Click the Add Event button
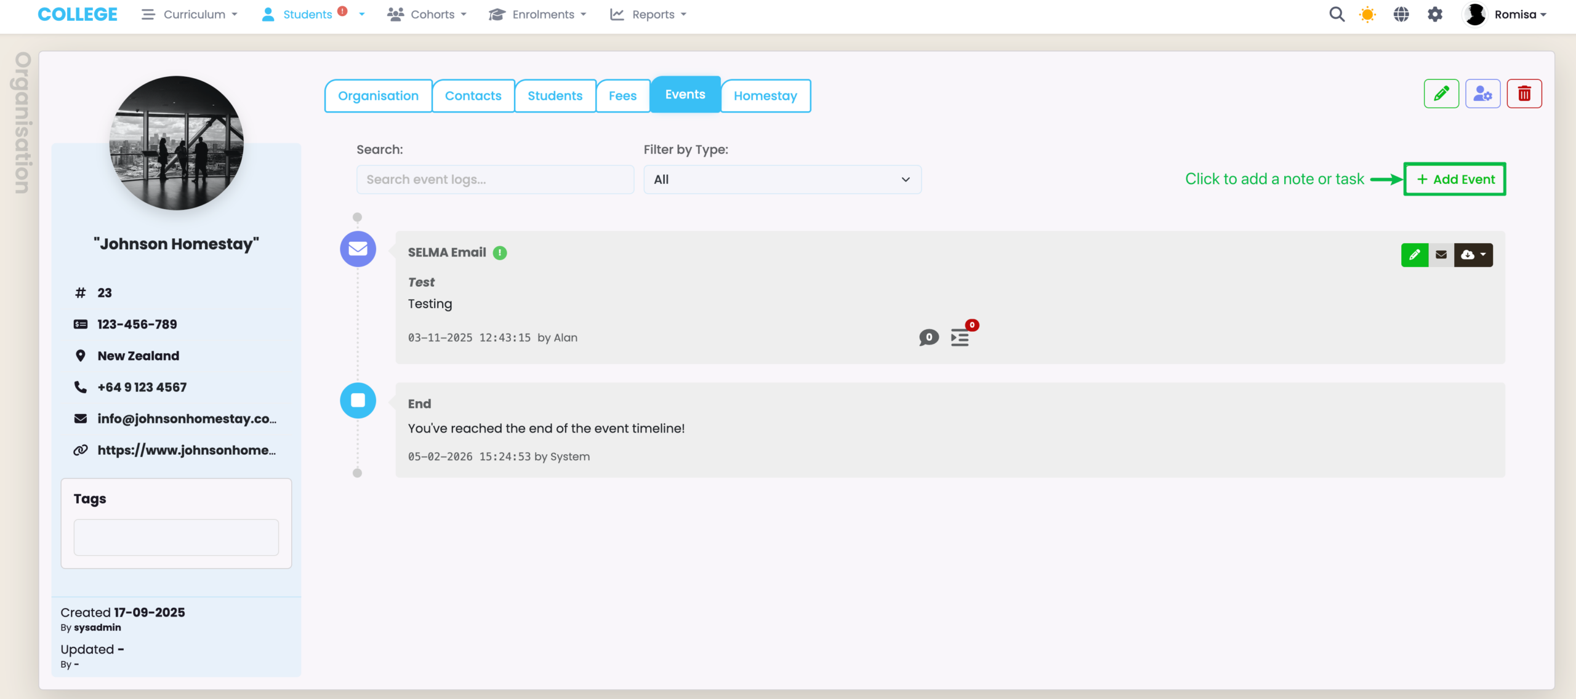 [1455, 180]
